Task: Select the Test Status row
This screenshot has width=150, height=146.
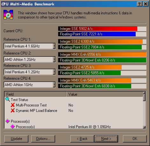Action: tap(74, 100)
